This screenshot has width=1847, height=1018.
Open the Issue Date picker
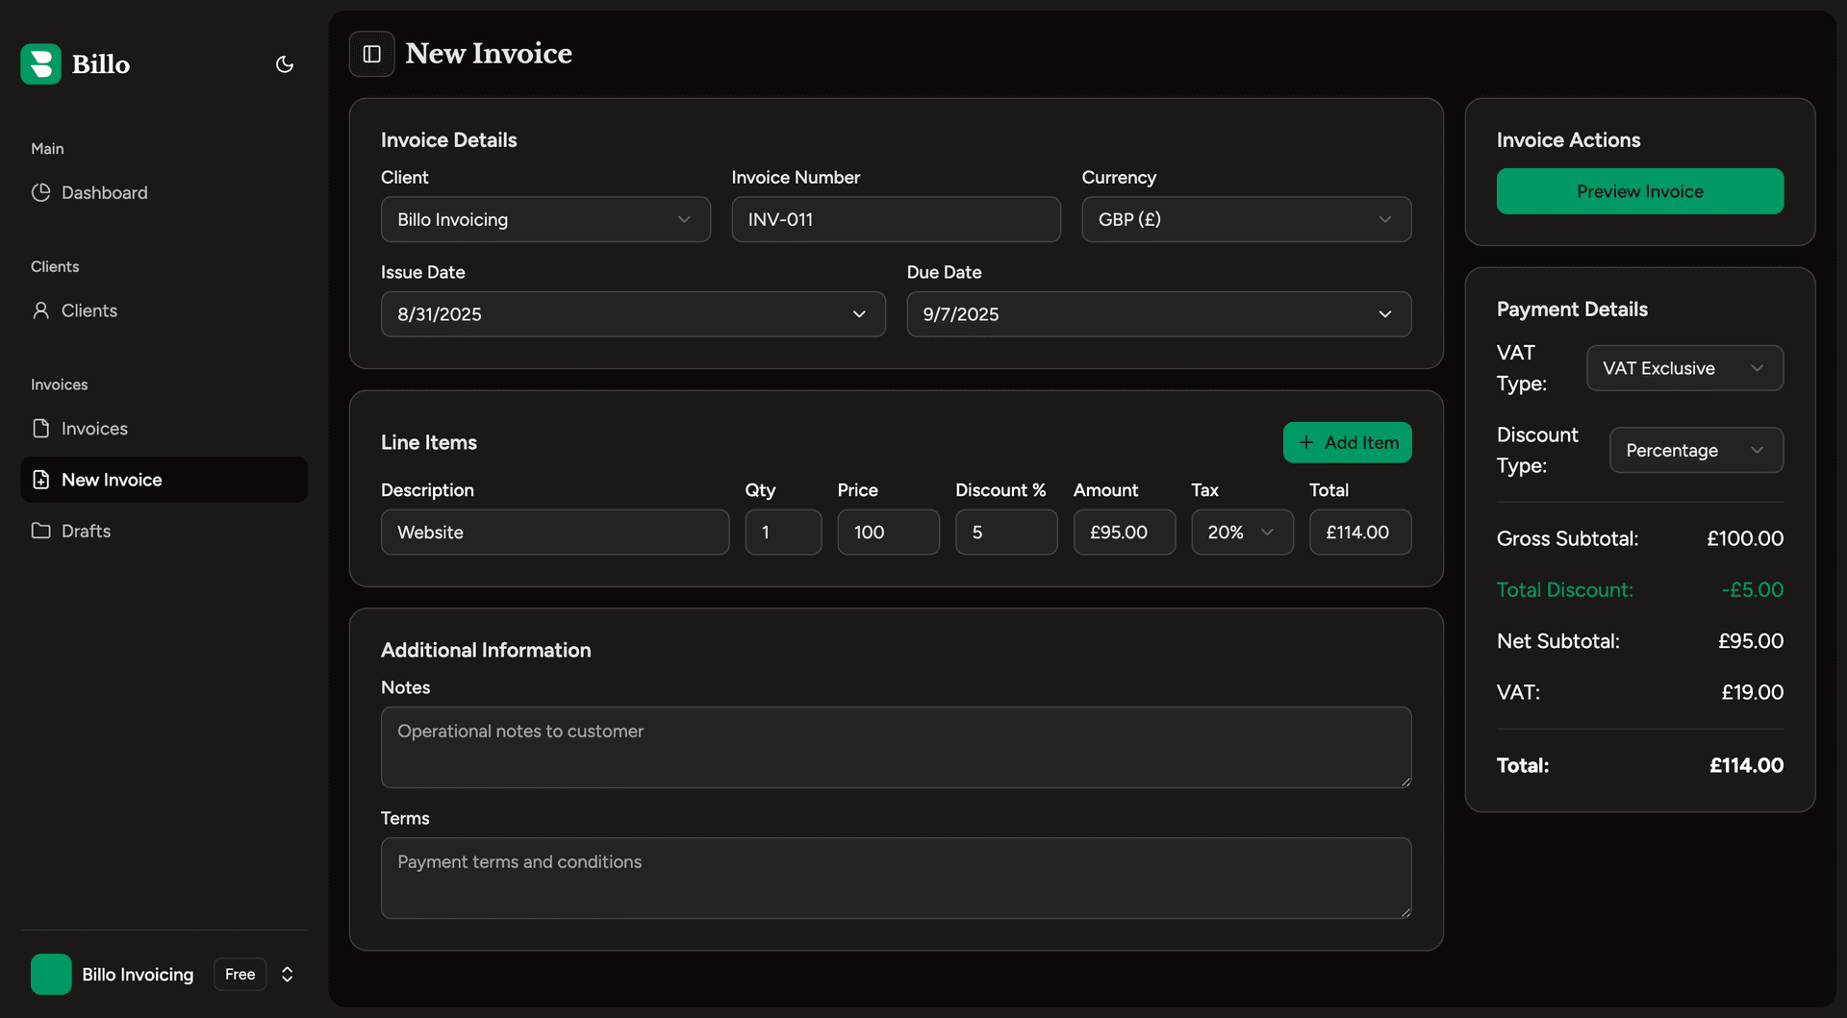[x=632, y=314]
